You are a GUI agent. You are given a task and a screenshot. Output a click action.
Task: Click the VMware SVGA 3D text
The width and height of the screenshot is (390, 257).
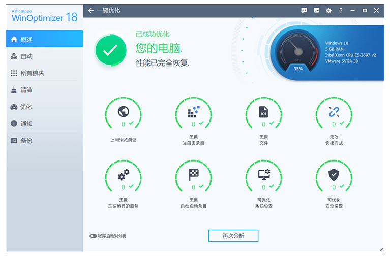pyautogui.click(x=342, y=61)
